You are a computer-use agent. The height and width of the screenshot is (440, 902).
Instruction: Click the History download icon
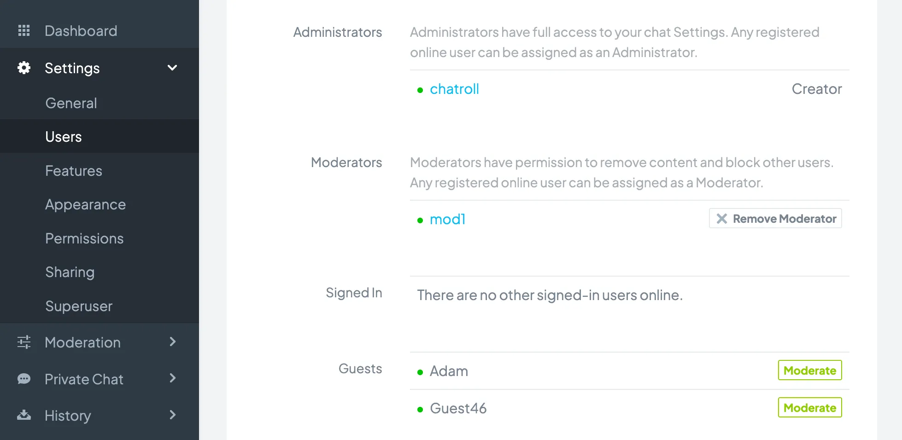(x=24, y=415)
